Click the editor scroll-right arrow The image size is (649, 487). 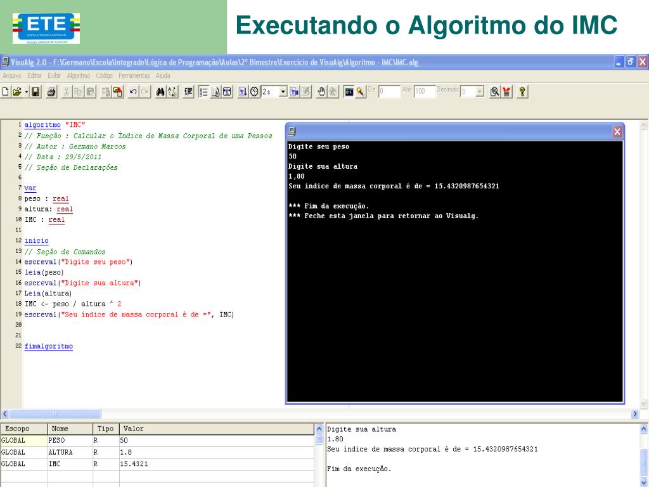(x=635, y=413)
